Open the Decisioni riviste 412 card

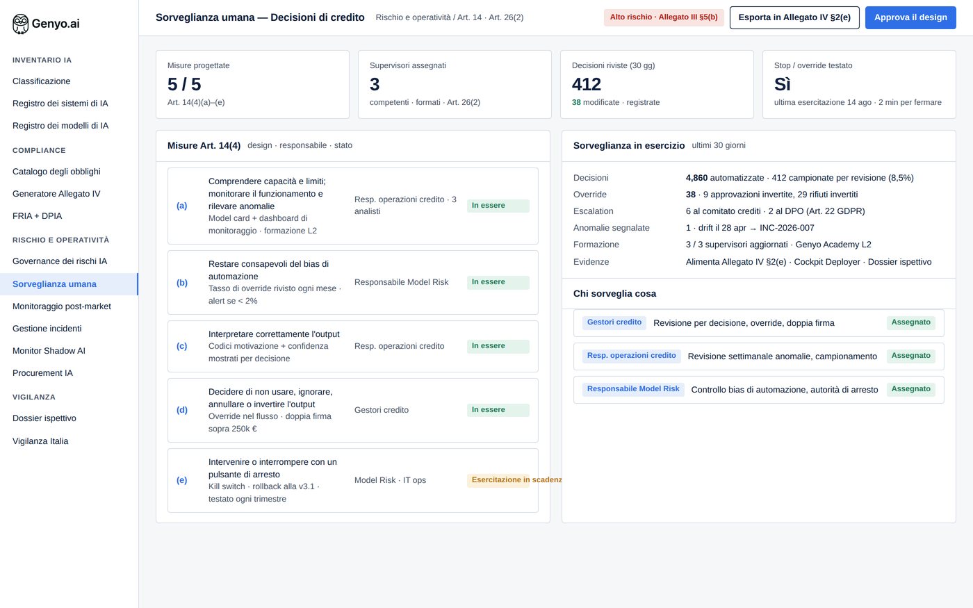(x=657, y=84)
